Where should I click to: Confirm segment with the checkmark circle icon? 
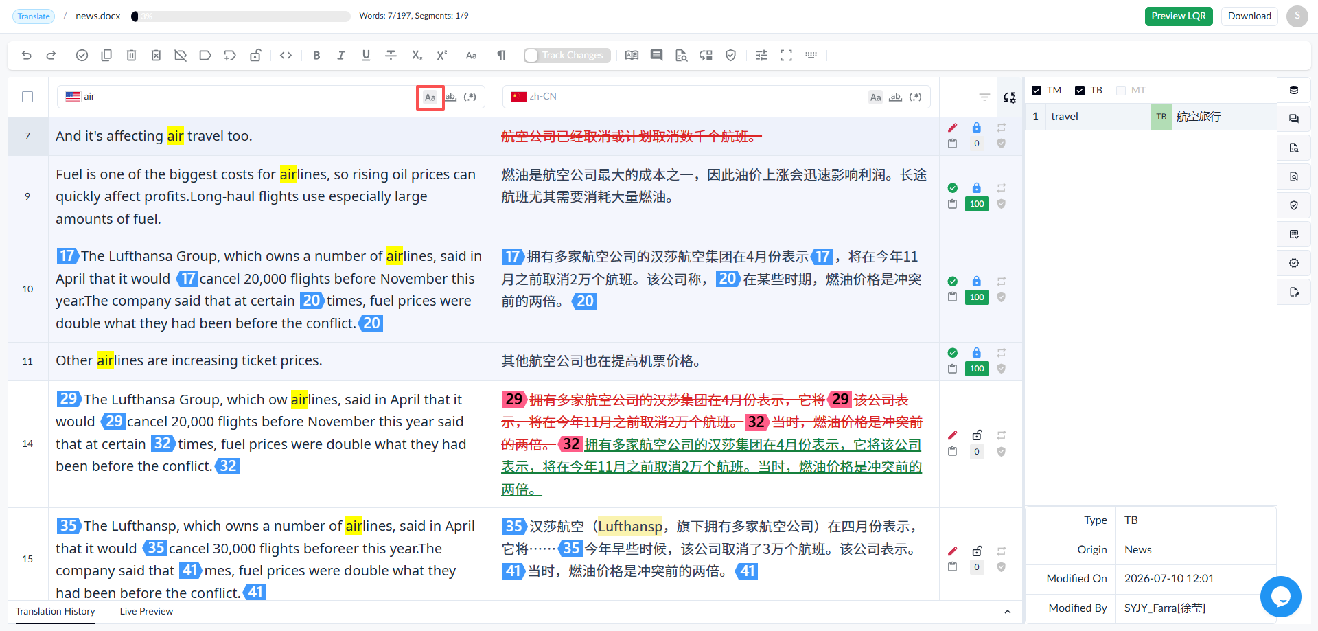[x=82, y=56]
